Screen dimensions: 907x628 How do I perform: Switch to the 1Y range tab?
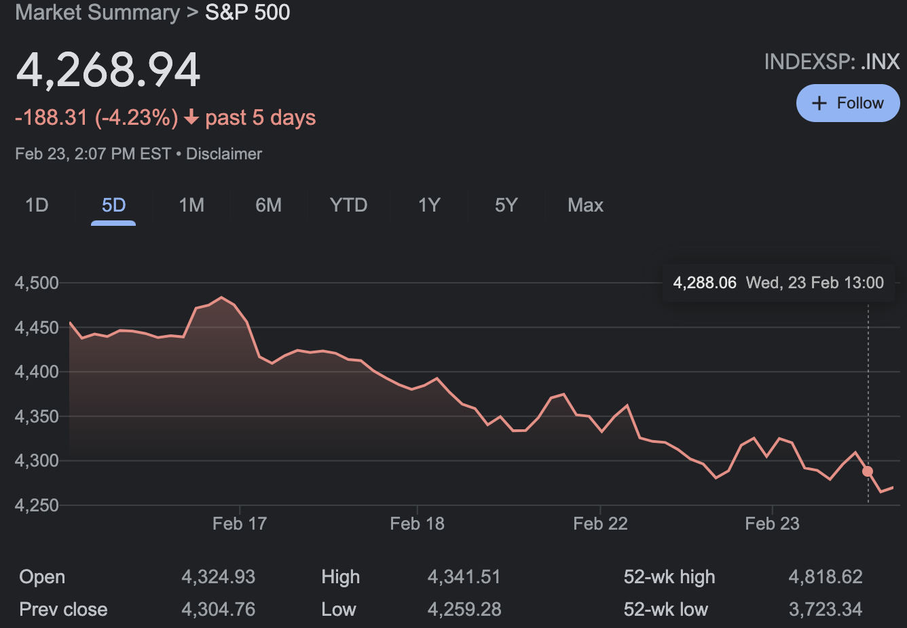(429, 205)
